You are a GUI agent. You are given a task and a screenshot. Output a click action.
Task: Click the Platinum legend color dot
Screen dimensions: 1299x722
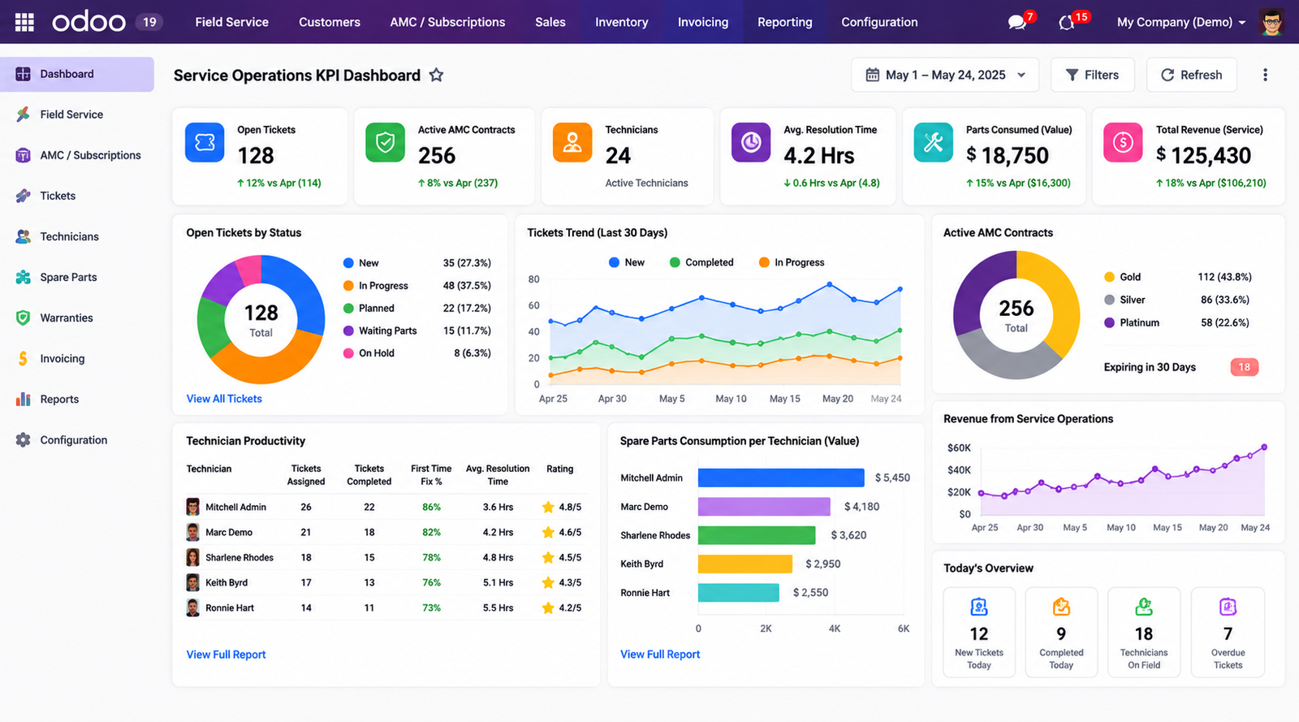1109,322
